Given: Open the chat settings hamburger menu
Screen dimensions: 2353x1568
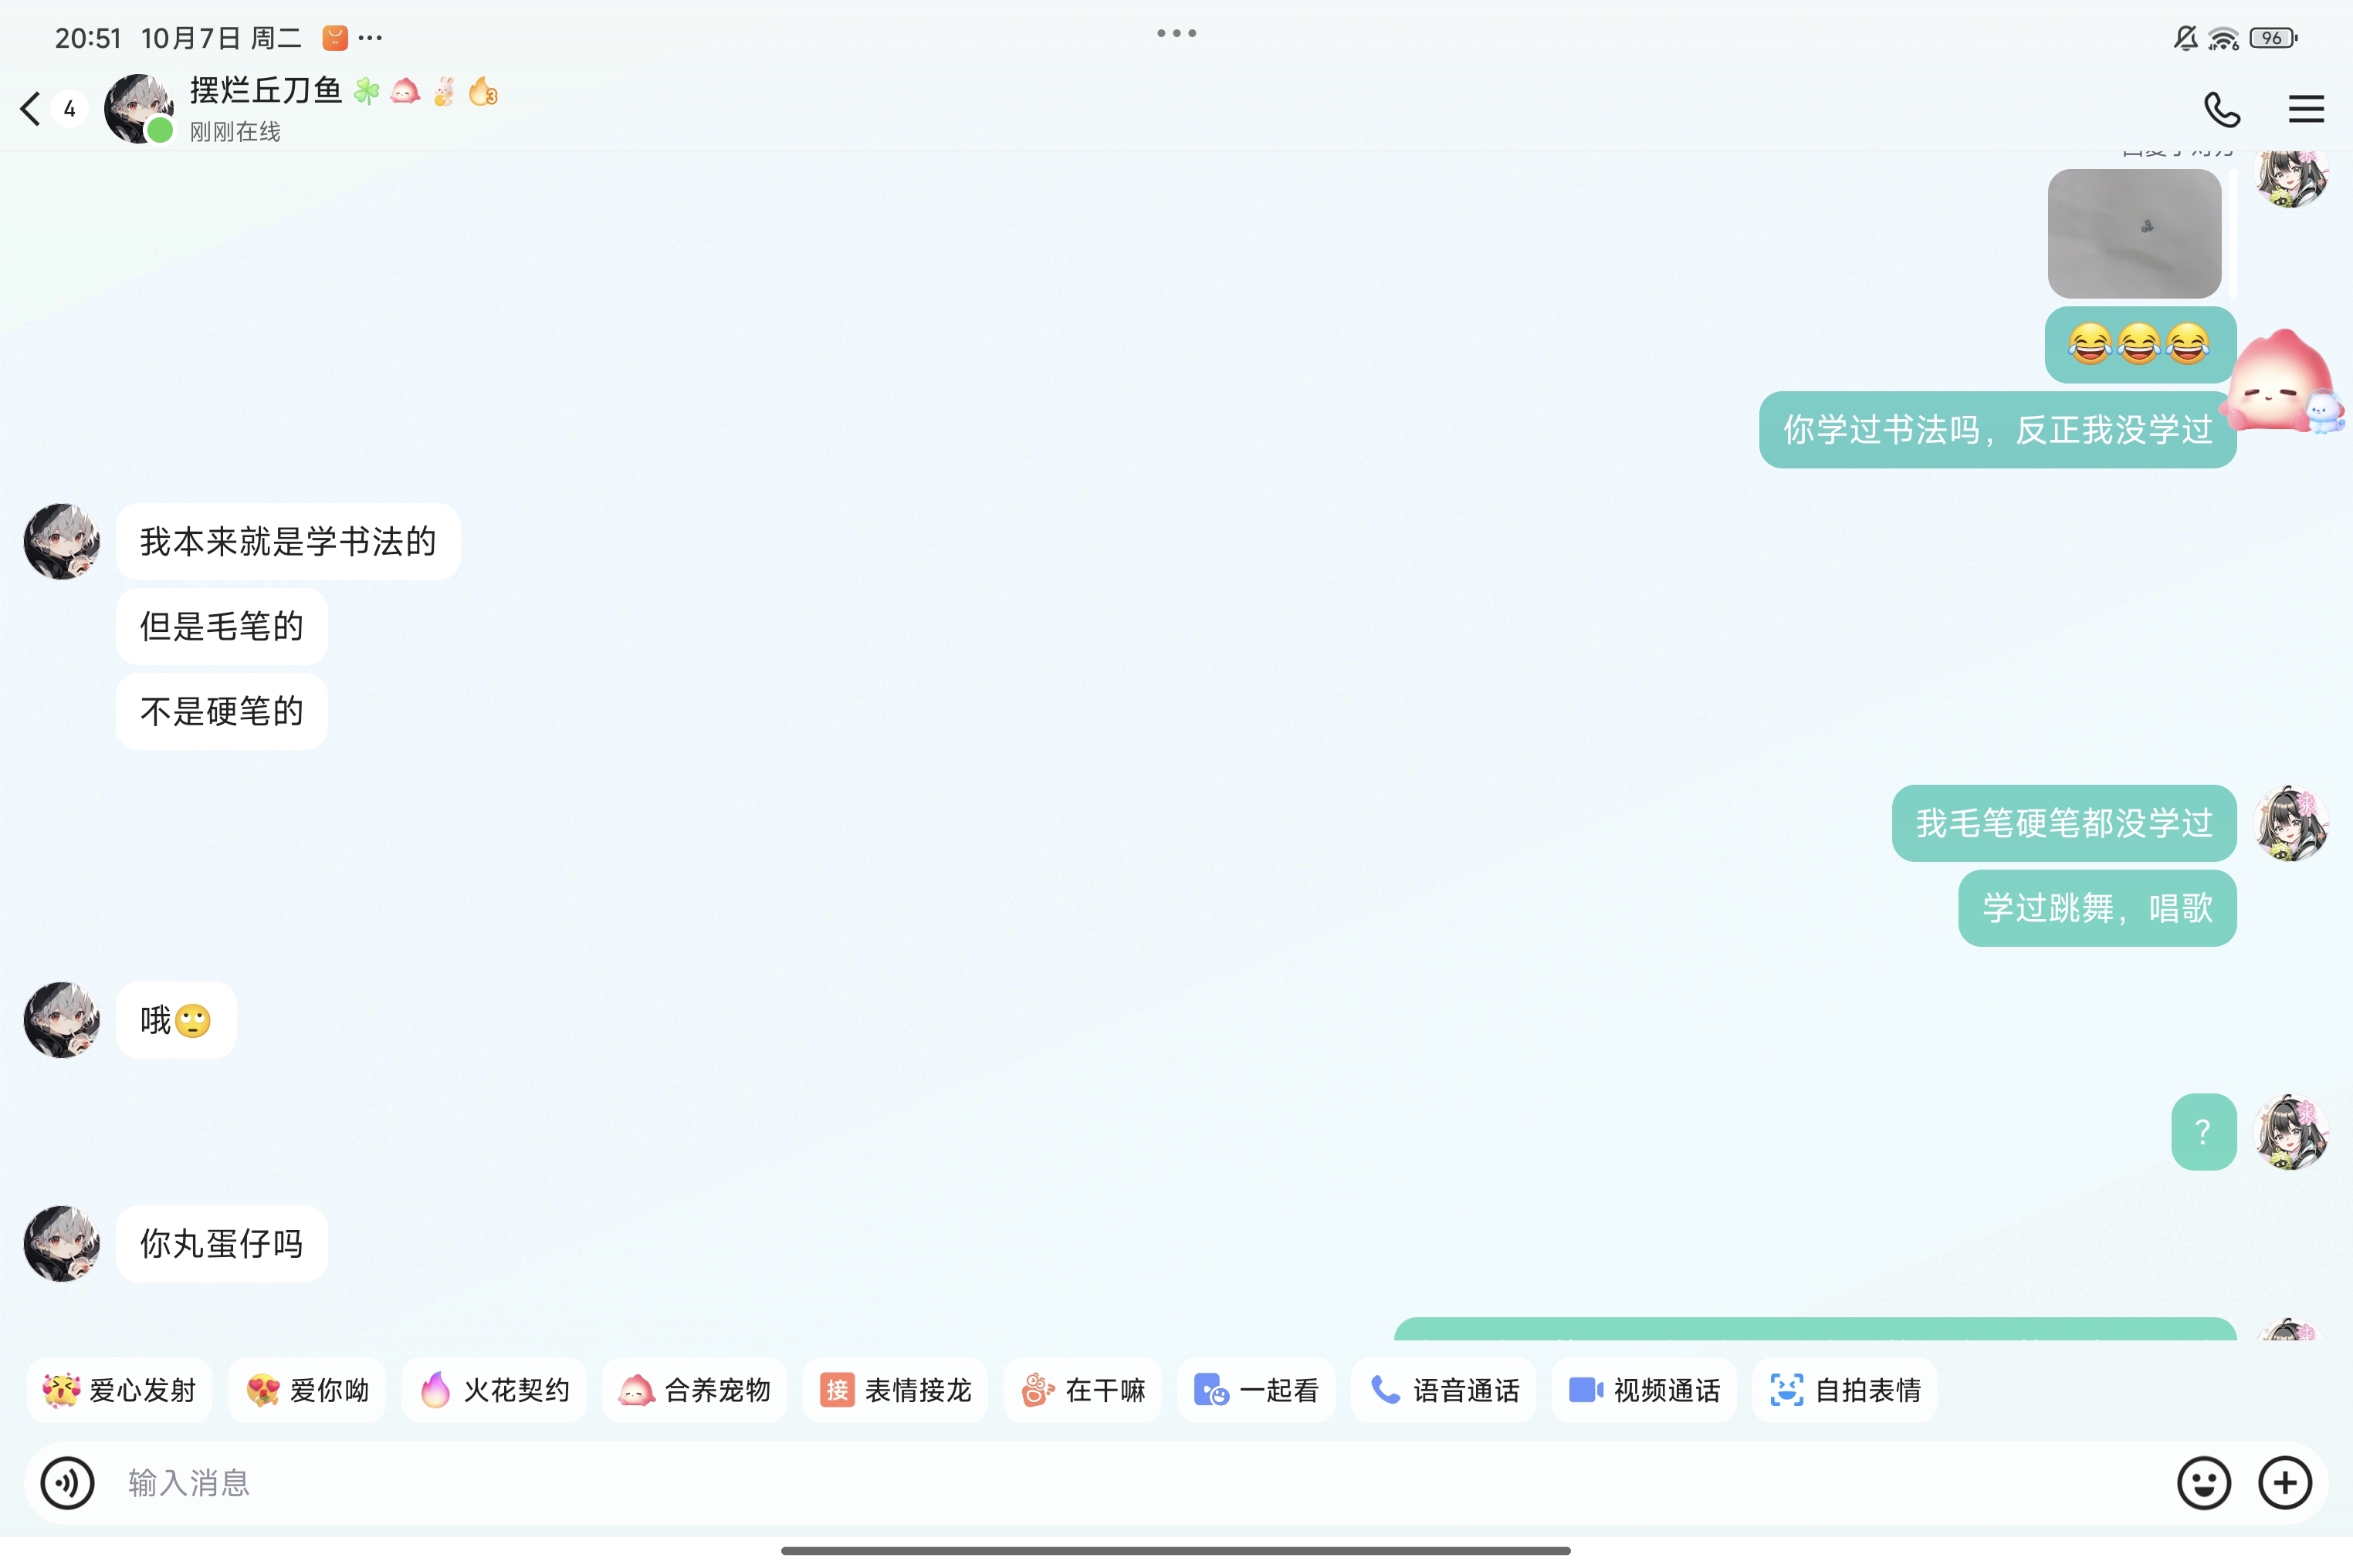Looking at the screenshot, I should 2306,109.
